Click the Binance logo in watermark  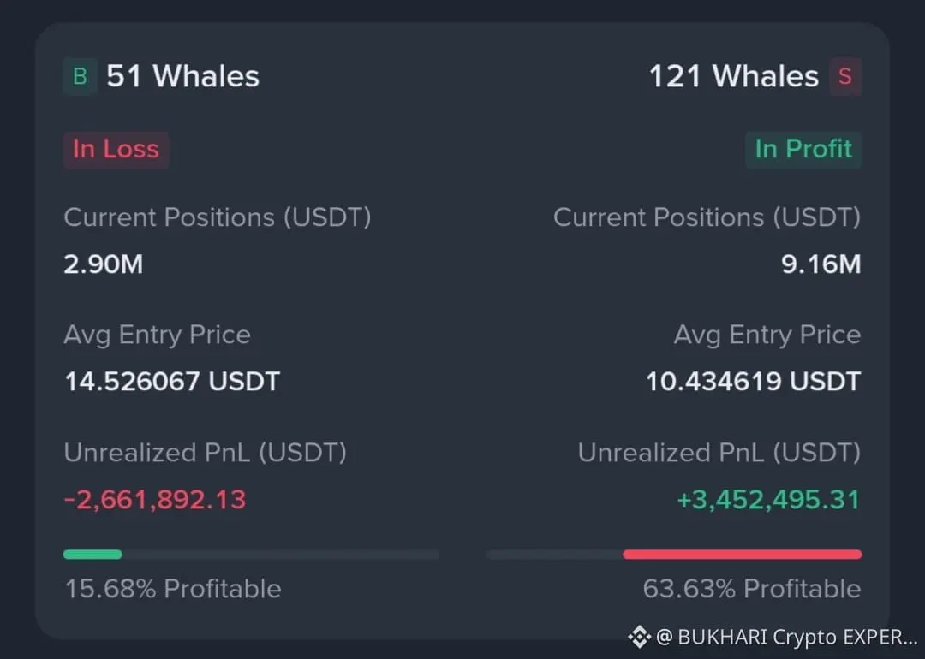click(x=639, y=636)
